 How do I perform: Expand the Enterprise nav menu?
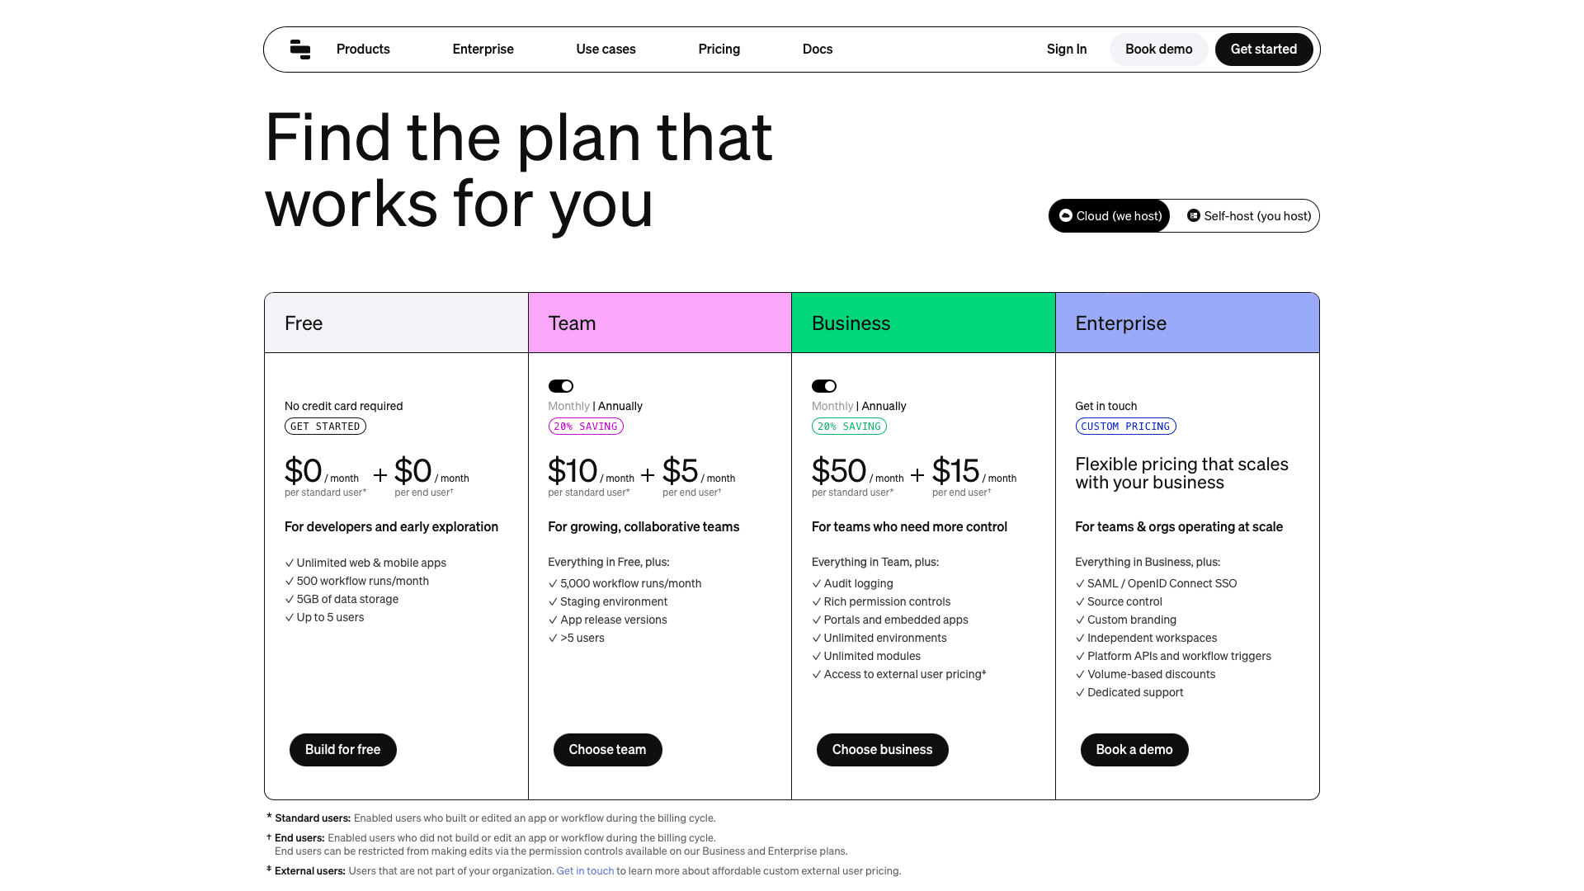[x=483, y=49]
